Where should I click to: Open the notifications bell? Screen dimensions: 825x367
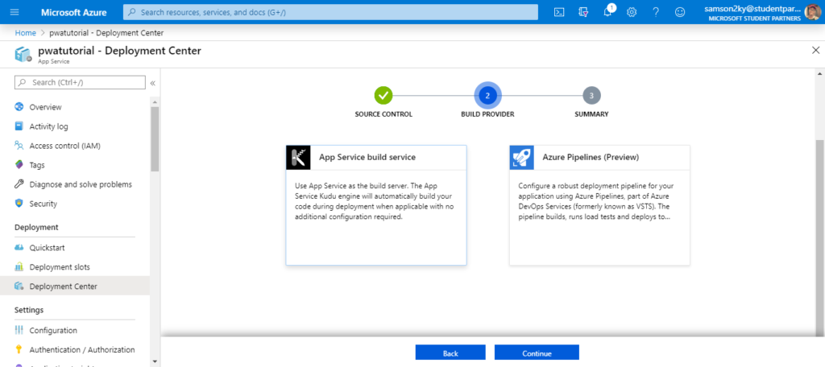point(607,12)
